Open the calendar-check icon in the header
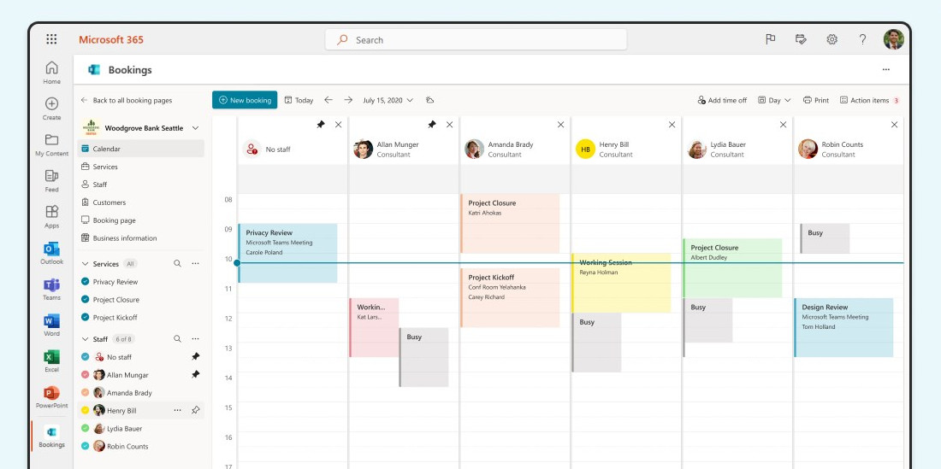Screen dimensions: 941x469 click(801, 39)
